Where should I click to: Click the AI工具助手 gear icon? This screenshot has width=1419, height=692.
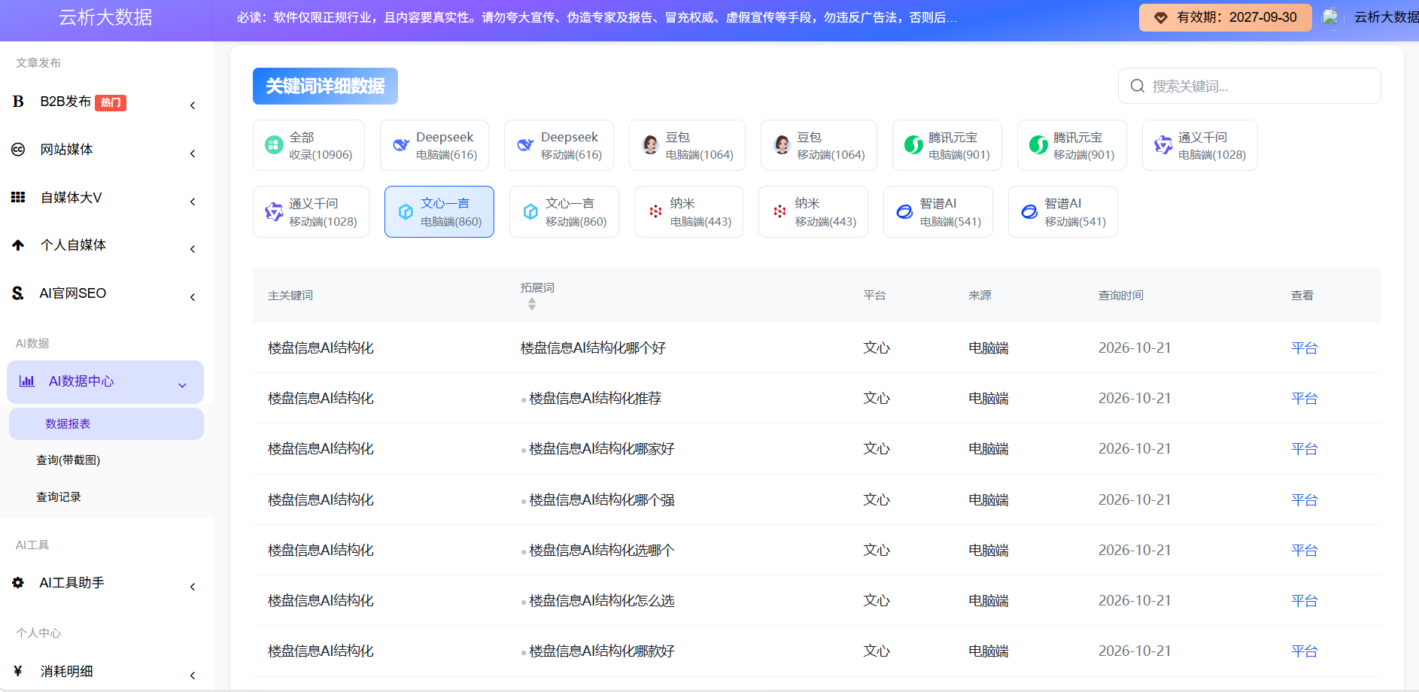pos(18,583)
